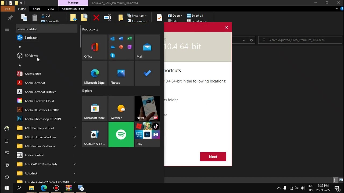Open New item dropdown in ribbon
The width and height of the screenshot is (344, 193).
tap(137, 16)
